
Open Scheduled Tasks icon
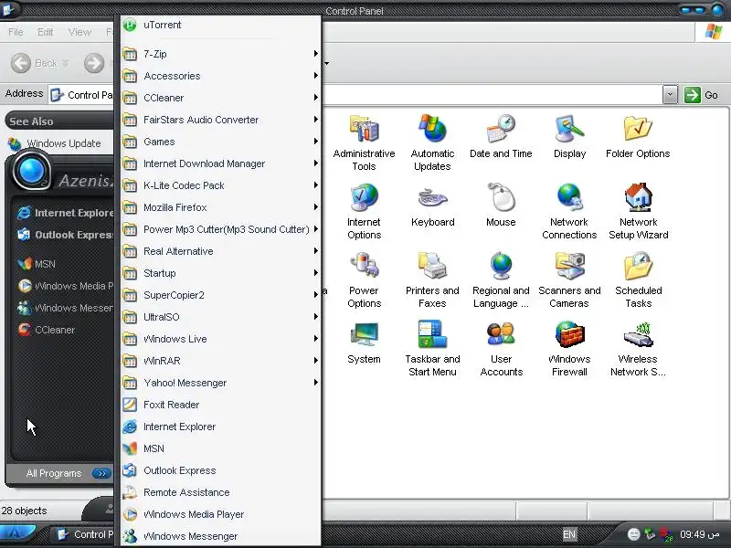638,279
